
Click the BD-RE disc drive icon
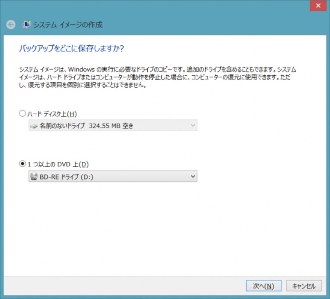tap(34, 177)
